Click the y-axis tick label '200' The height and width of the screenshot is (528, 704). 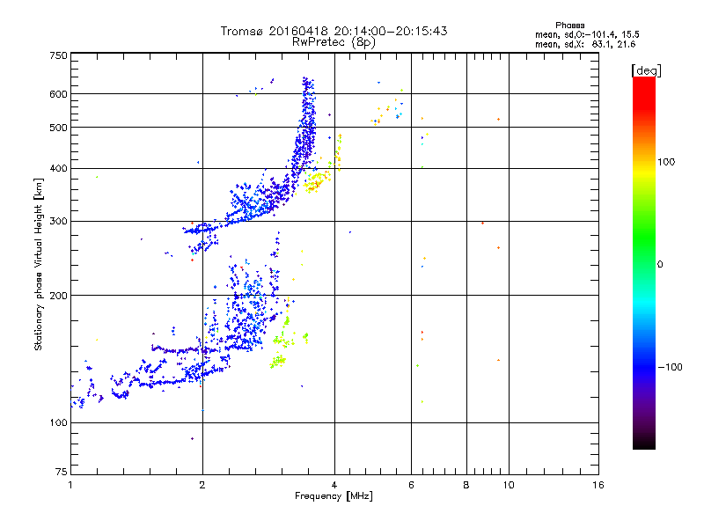(58, 296)
